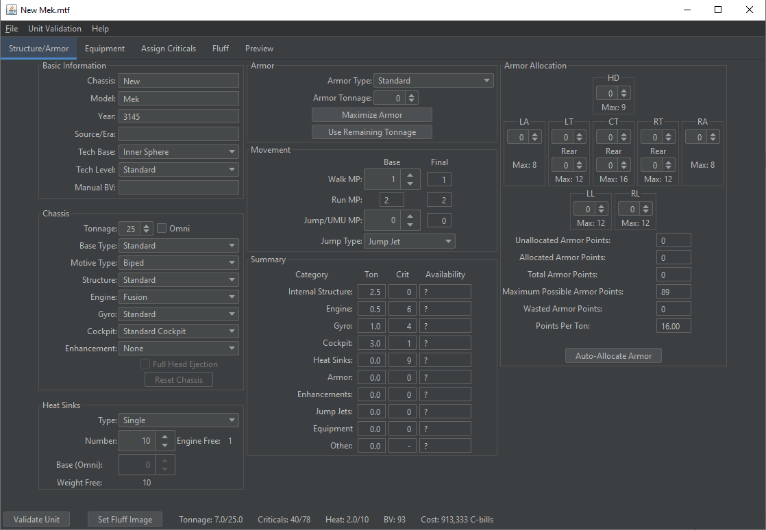Click Validate Unit
The width and height of the screenshot is (766, 530).
(x=36, y=519)
